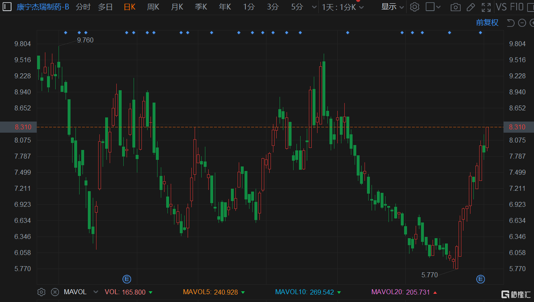Switch to 1分 one-minute chart
Image resolution: width=534 pixels, height=302 pixels.
249,7
